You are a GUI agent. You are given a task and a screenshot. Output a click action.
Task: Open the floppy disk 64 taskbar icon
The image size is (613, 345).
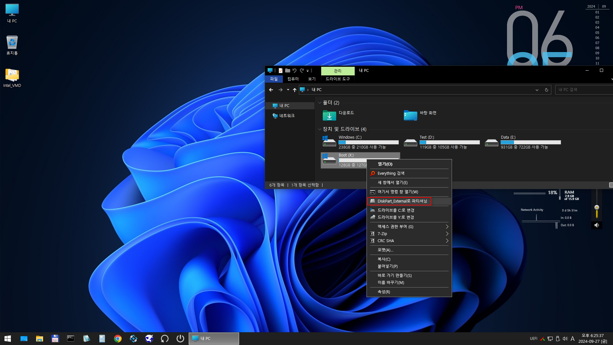(x=55, y=339)
